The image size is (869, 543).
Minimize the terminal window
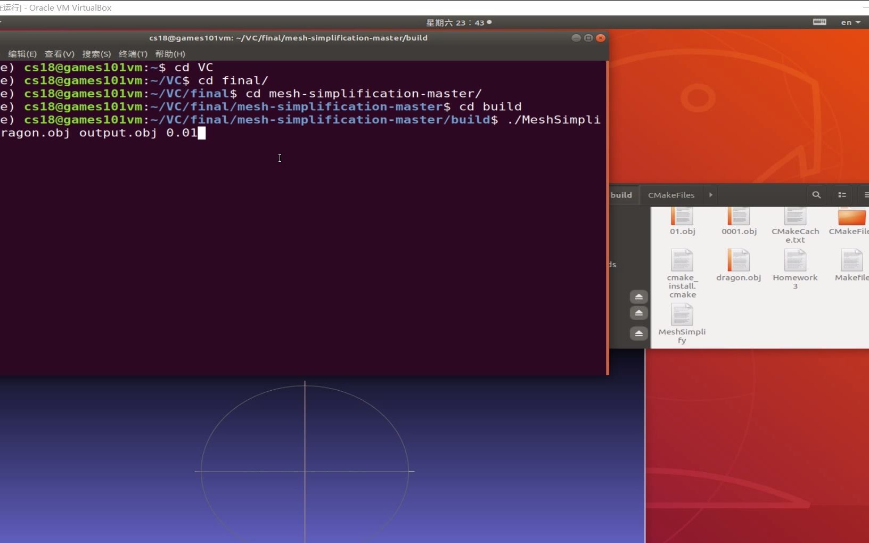click(x=576, y=38)
